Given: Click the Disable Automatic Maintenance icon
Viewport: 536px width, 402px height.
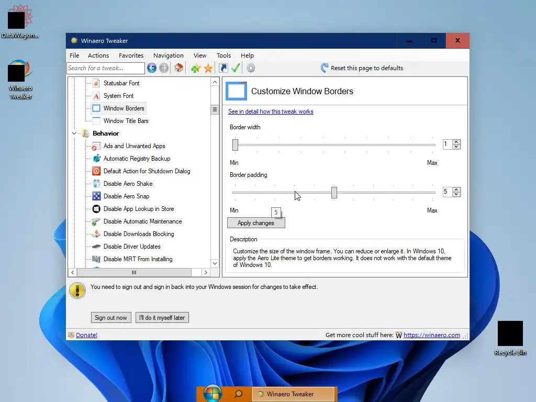Looking at the screenshot, I should tap(96, 221).
